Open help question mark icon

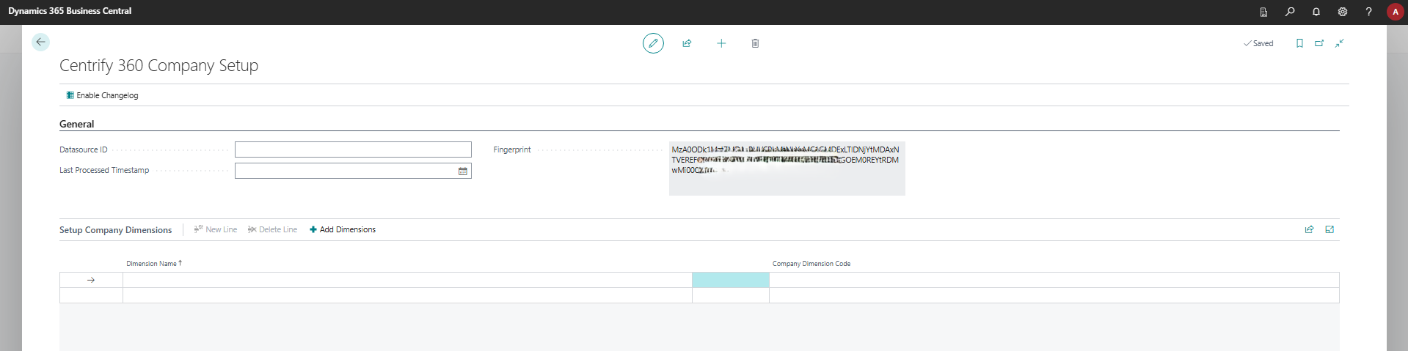pos(1368,12)
